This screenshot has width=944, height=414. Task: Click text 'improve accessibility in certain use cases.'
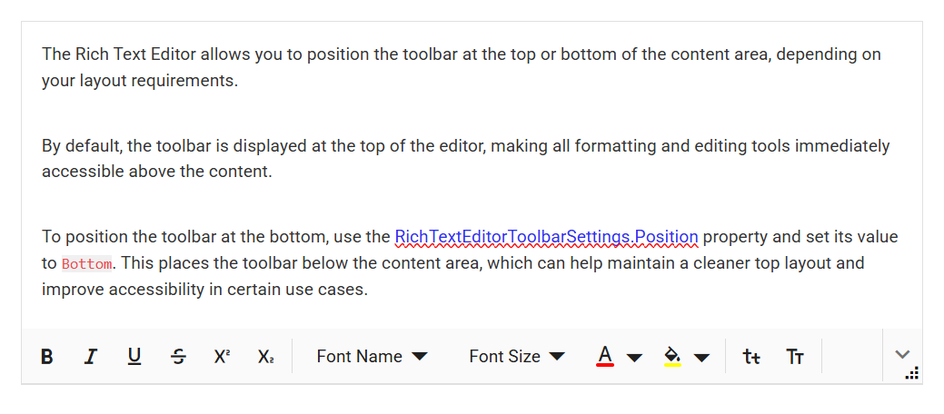tap(204, 290)
